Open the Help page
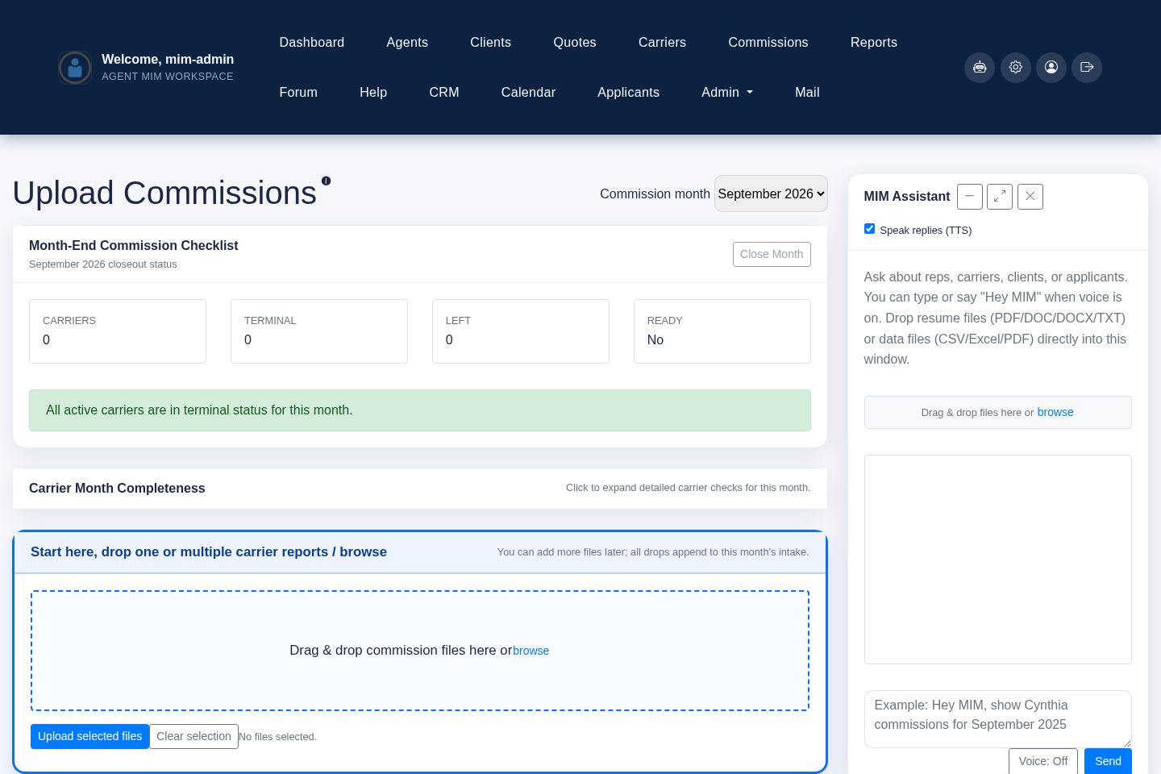Screen dimensions: 1161x774 [x=373, y=93]
